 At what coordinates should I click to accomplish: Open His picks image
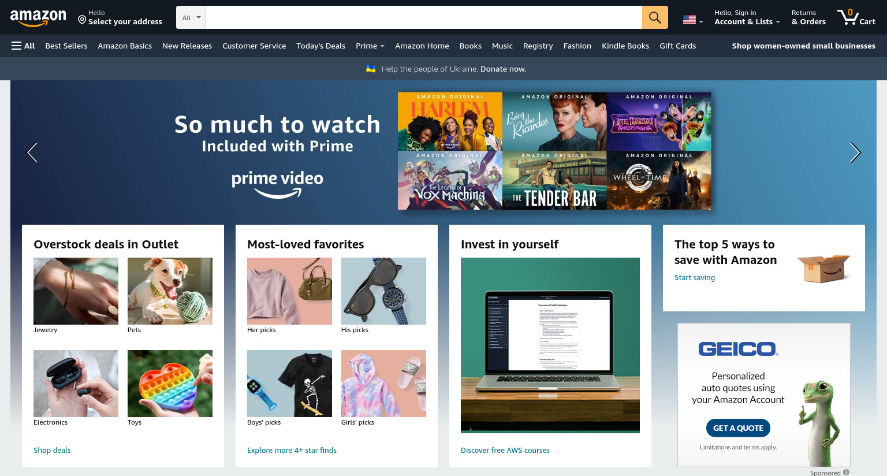coord(383,291)
